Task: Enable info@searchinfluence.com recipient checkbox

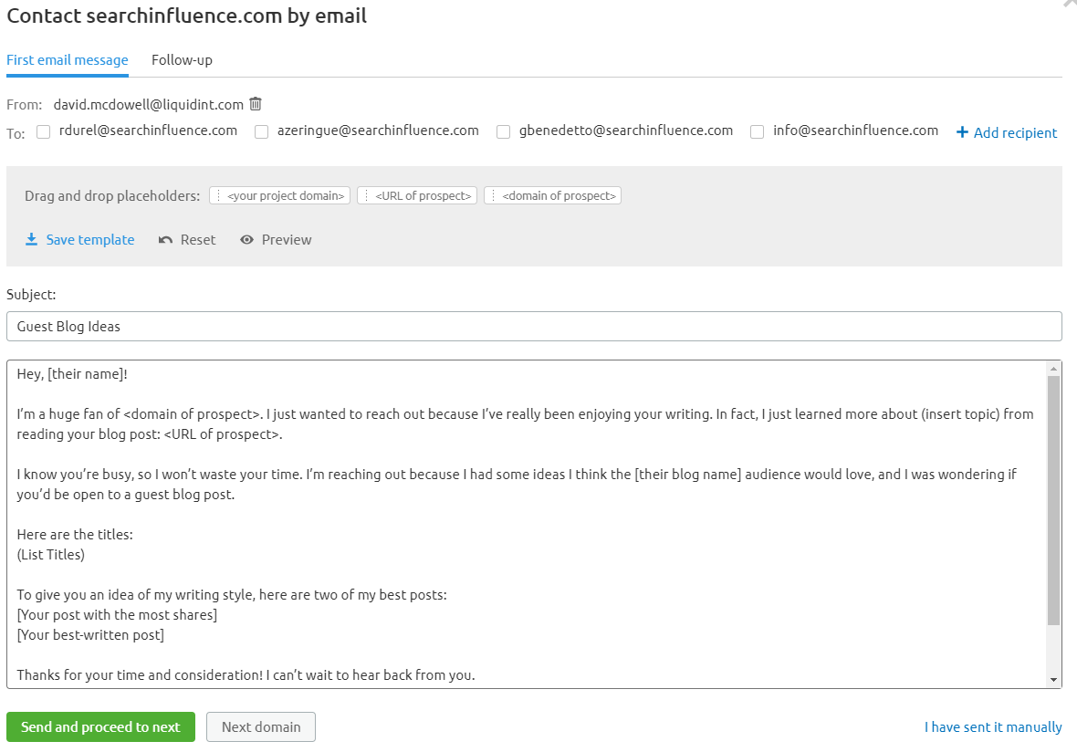Action: pos(757,131)
